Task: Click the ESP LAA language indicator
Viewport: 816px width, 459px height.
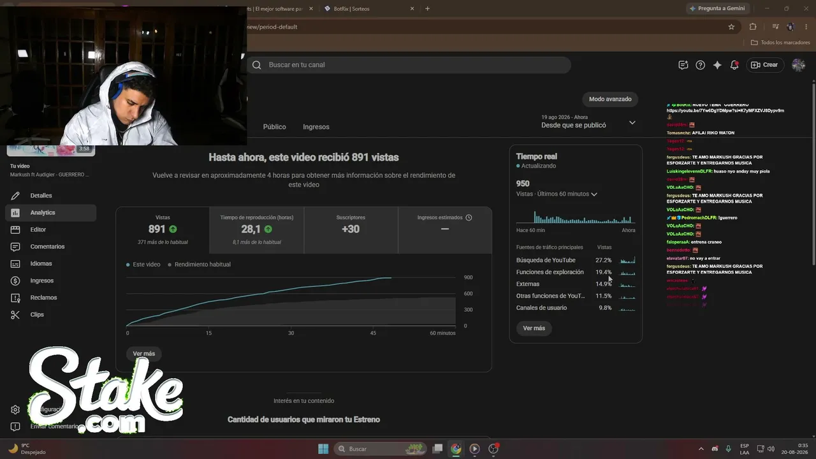Action: (x=745, y=449)
